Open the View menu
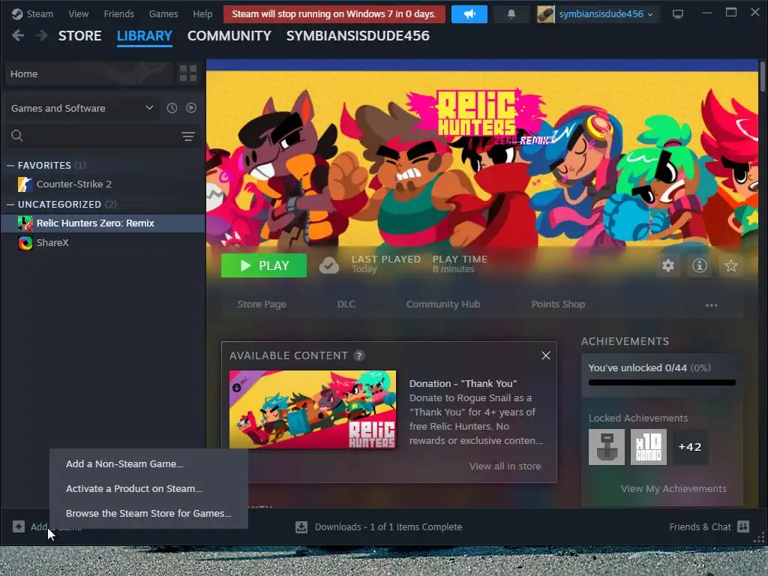 (x=78, y=13)
